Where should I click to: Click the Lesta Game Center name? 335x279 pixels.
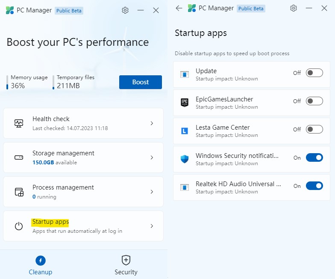coord(223,128)
